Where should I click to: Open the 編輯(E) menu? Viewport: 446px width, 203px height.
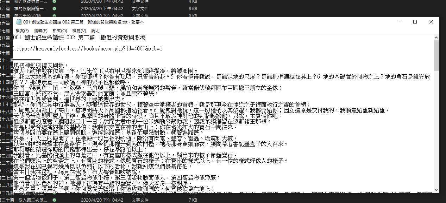[40, 31]
